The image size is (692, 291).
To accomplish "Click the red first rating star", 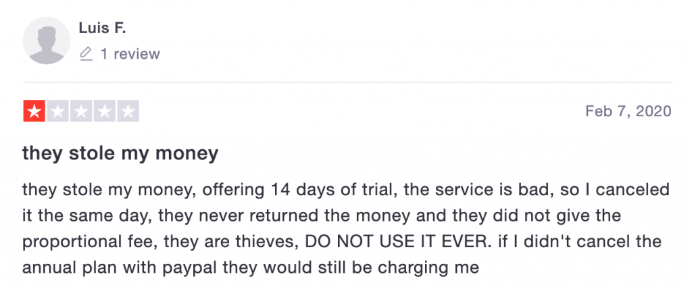I will click(34, 111).
